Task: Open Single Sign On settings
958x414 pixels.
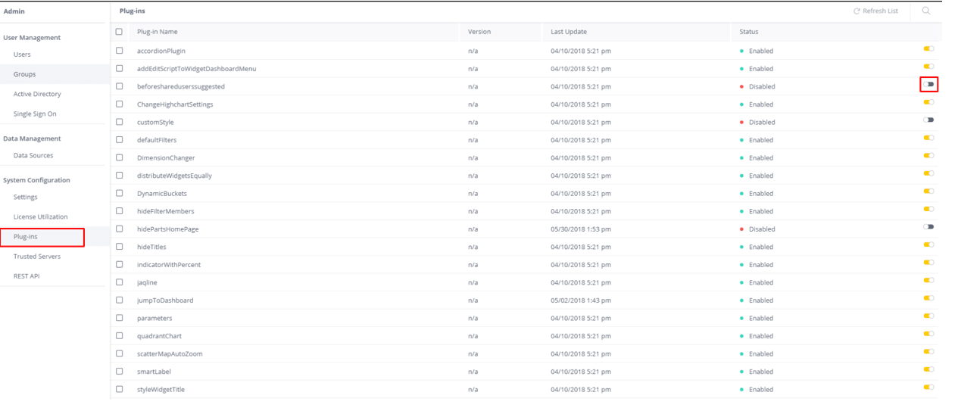Action: pos(35,114)
